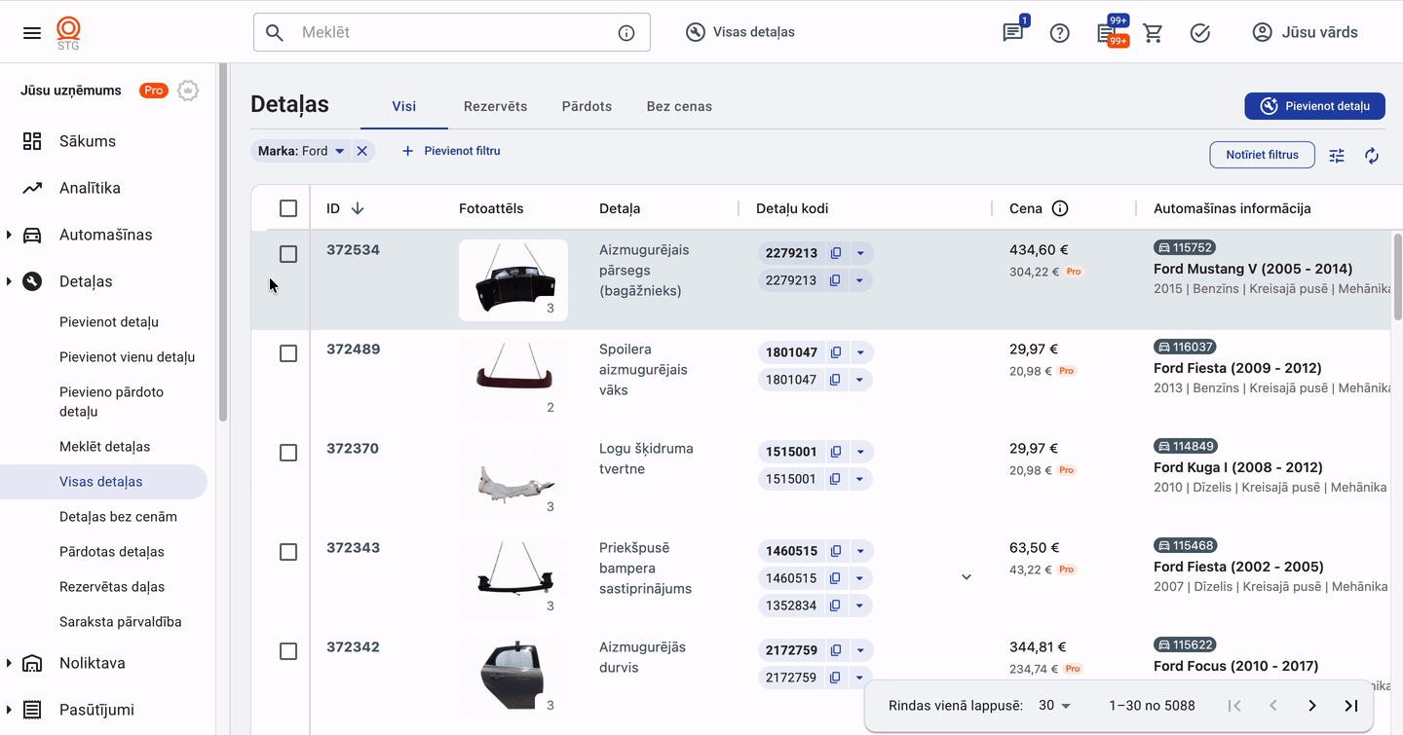Open car tag 114849

tap(1185, 447)
